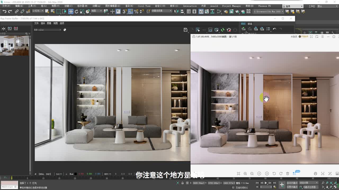The width and height of the screenshot is (339, 190).
Task: Select the Rotate tool
Action: [x=77, y=11]
